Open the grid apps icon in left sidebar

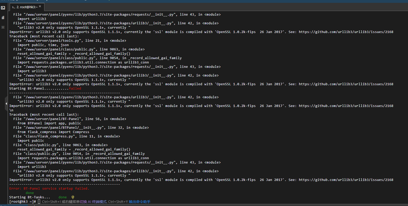(x=3, y=27)
